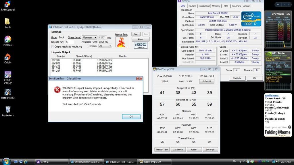Click the Linpack time value 262.307
Screen dimensions: 294x165
(x=56, y=60)
